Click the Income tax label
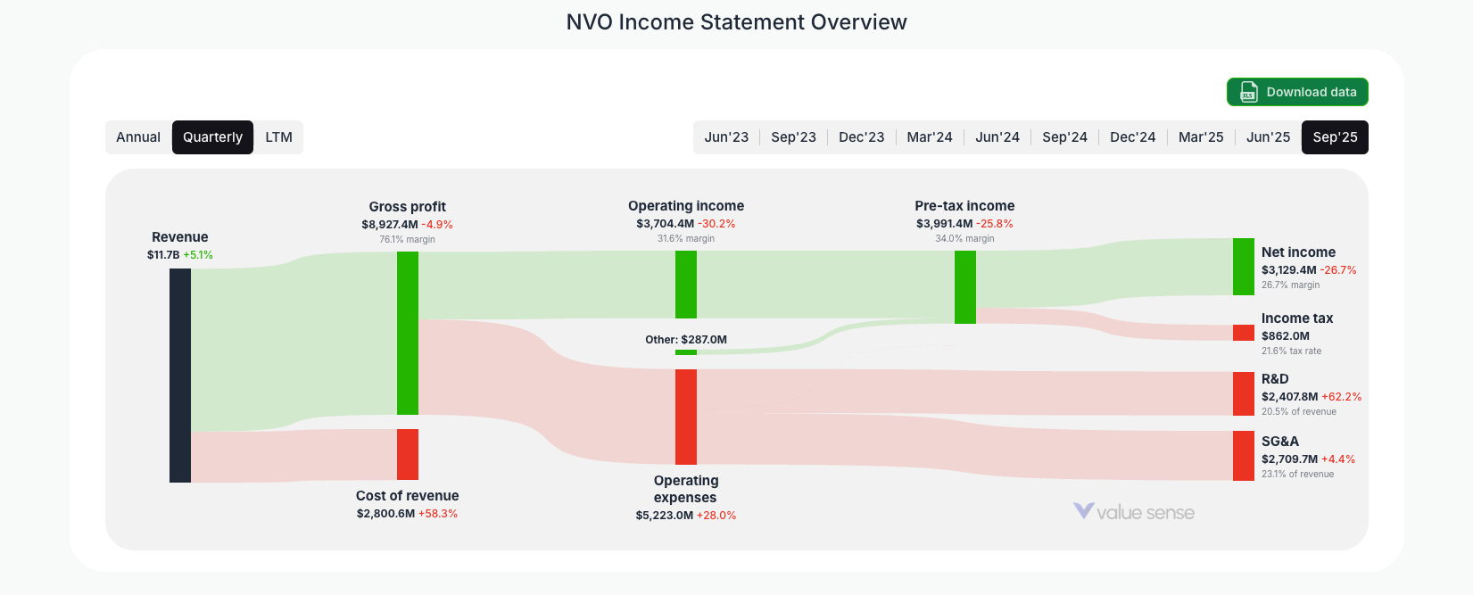 click(1297, 318)
